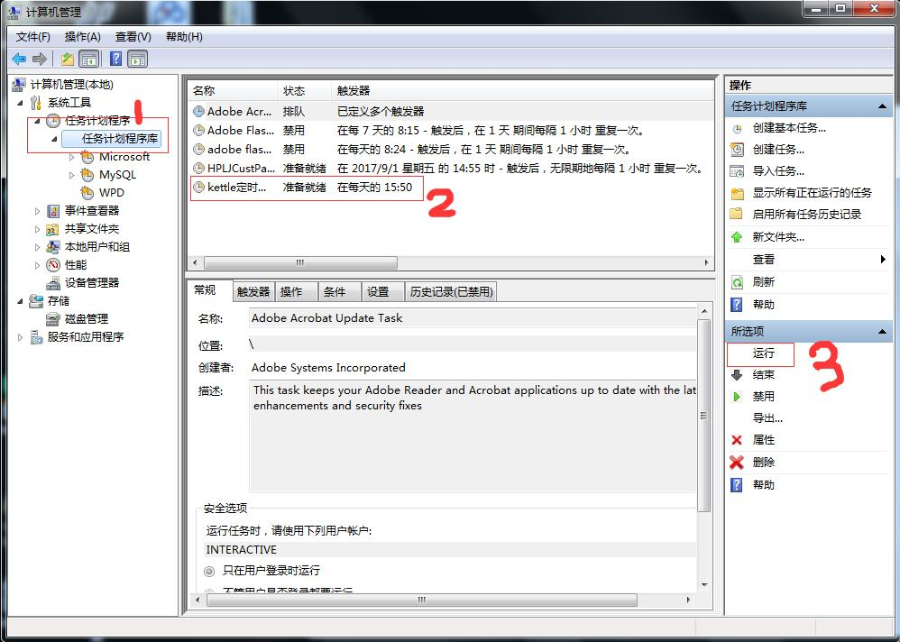Open the Microsoft task folder

(x=124, y=157)
